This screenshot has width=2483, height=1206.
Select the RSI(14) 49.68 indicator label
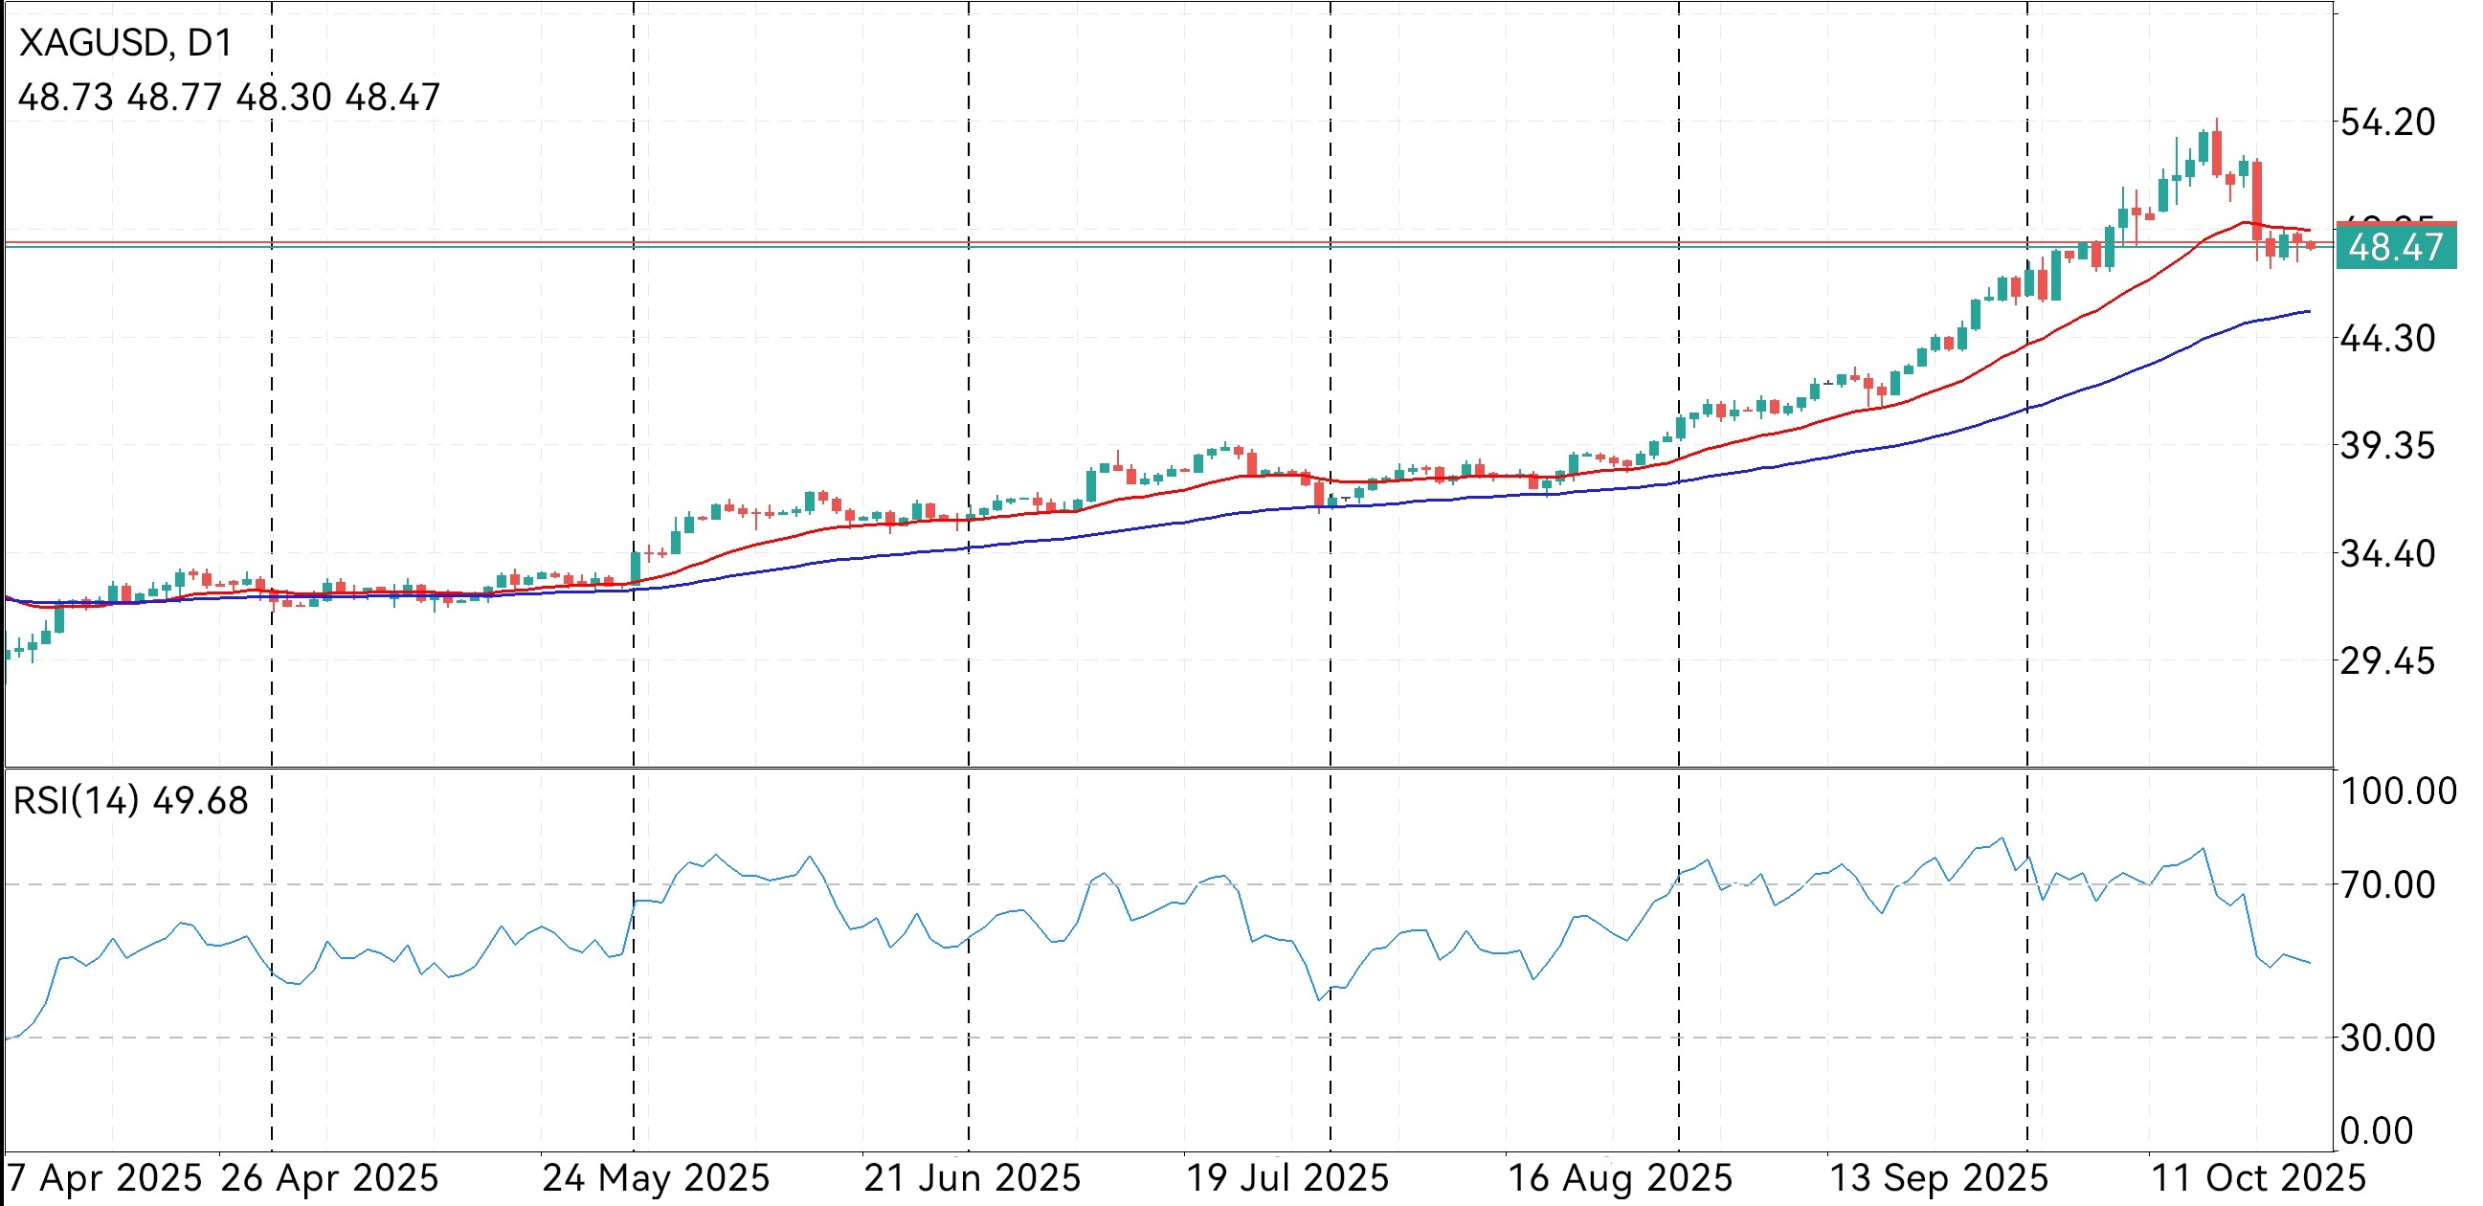(x=130, y=801)
